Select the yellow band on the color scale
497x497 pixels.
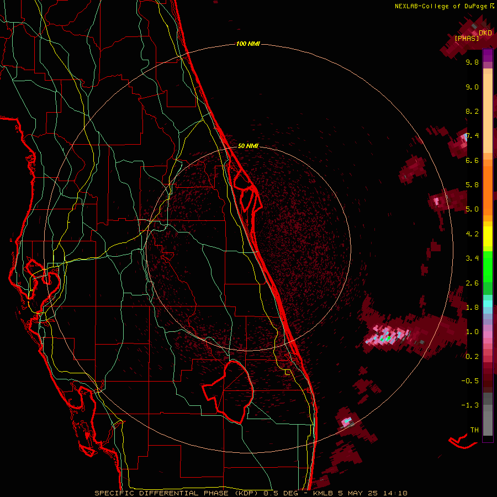(488, 236)
